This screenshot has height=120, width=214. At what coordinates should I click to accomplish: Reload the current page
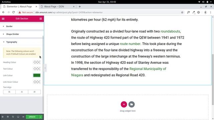(13, 12)
